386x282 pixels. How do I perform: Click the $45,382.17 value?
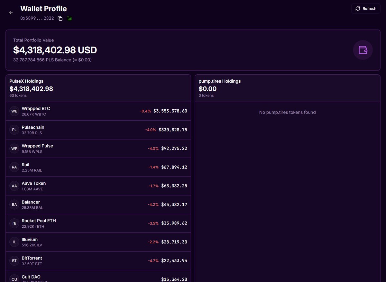pyautogui.click(x=174, y=205)
